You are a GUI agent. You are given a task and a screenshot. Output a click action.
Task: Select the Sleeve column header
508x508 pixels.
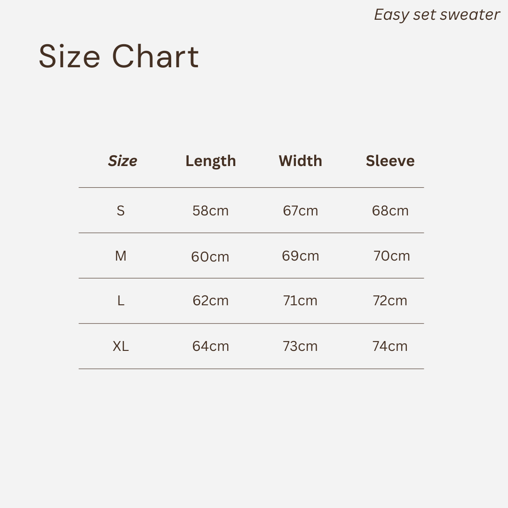[390, 161]
